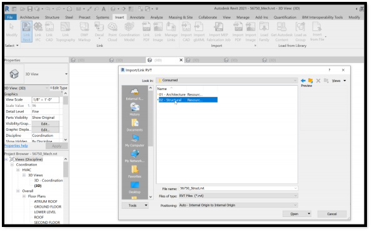Select the ATRIUM ROOF floor plan
Image resolution: width=372 pixels, height=232 pixels.
46,201
